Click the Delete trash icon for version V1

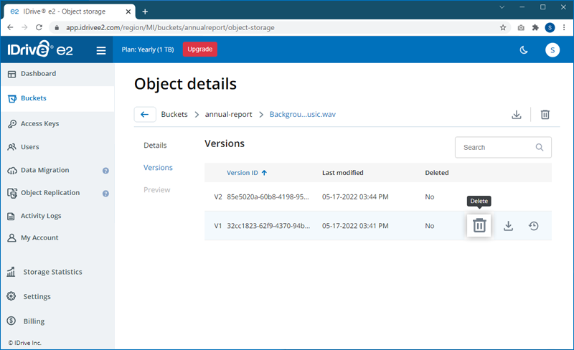click(x=479, y=226)
